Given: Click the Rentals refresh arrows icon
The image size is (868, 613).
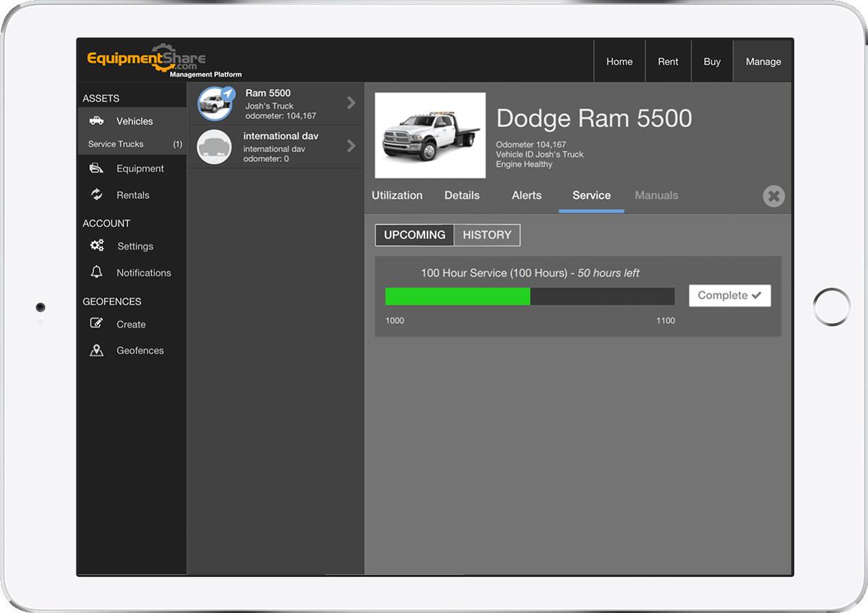Looking at the screenshot, I should (96, 194).
